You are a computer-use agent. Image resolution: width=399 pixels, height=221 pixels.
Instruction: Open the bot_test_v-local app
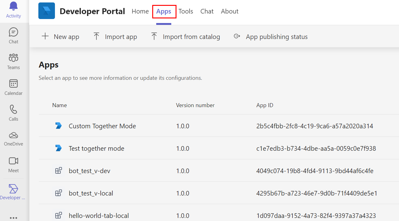tap(91, 193)
